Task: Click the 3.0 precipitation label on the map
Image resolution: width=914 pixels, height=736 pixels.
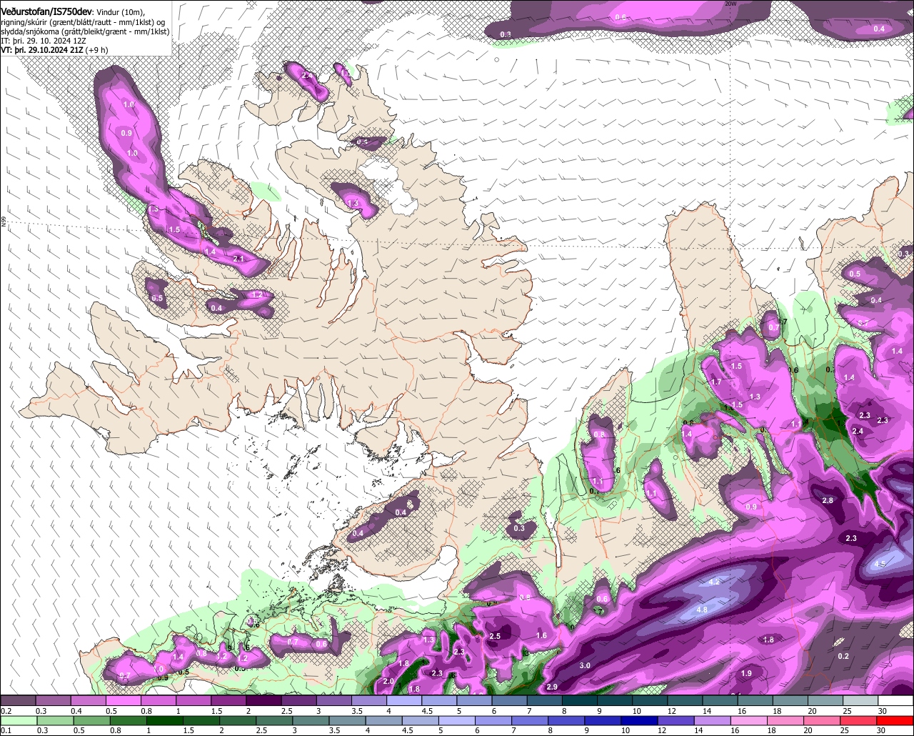Action: pos(584,665)
